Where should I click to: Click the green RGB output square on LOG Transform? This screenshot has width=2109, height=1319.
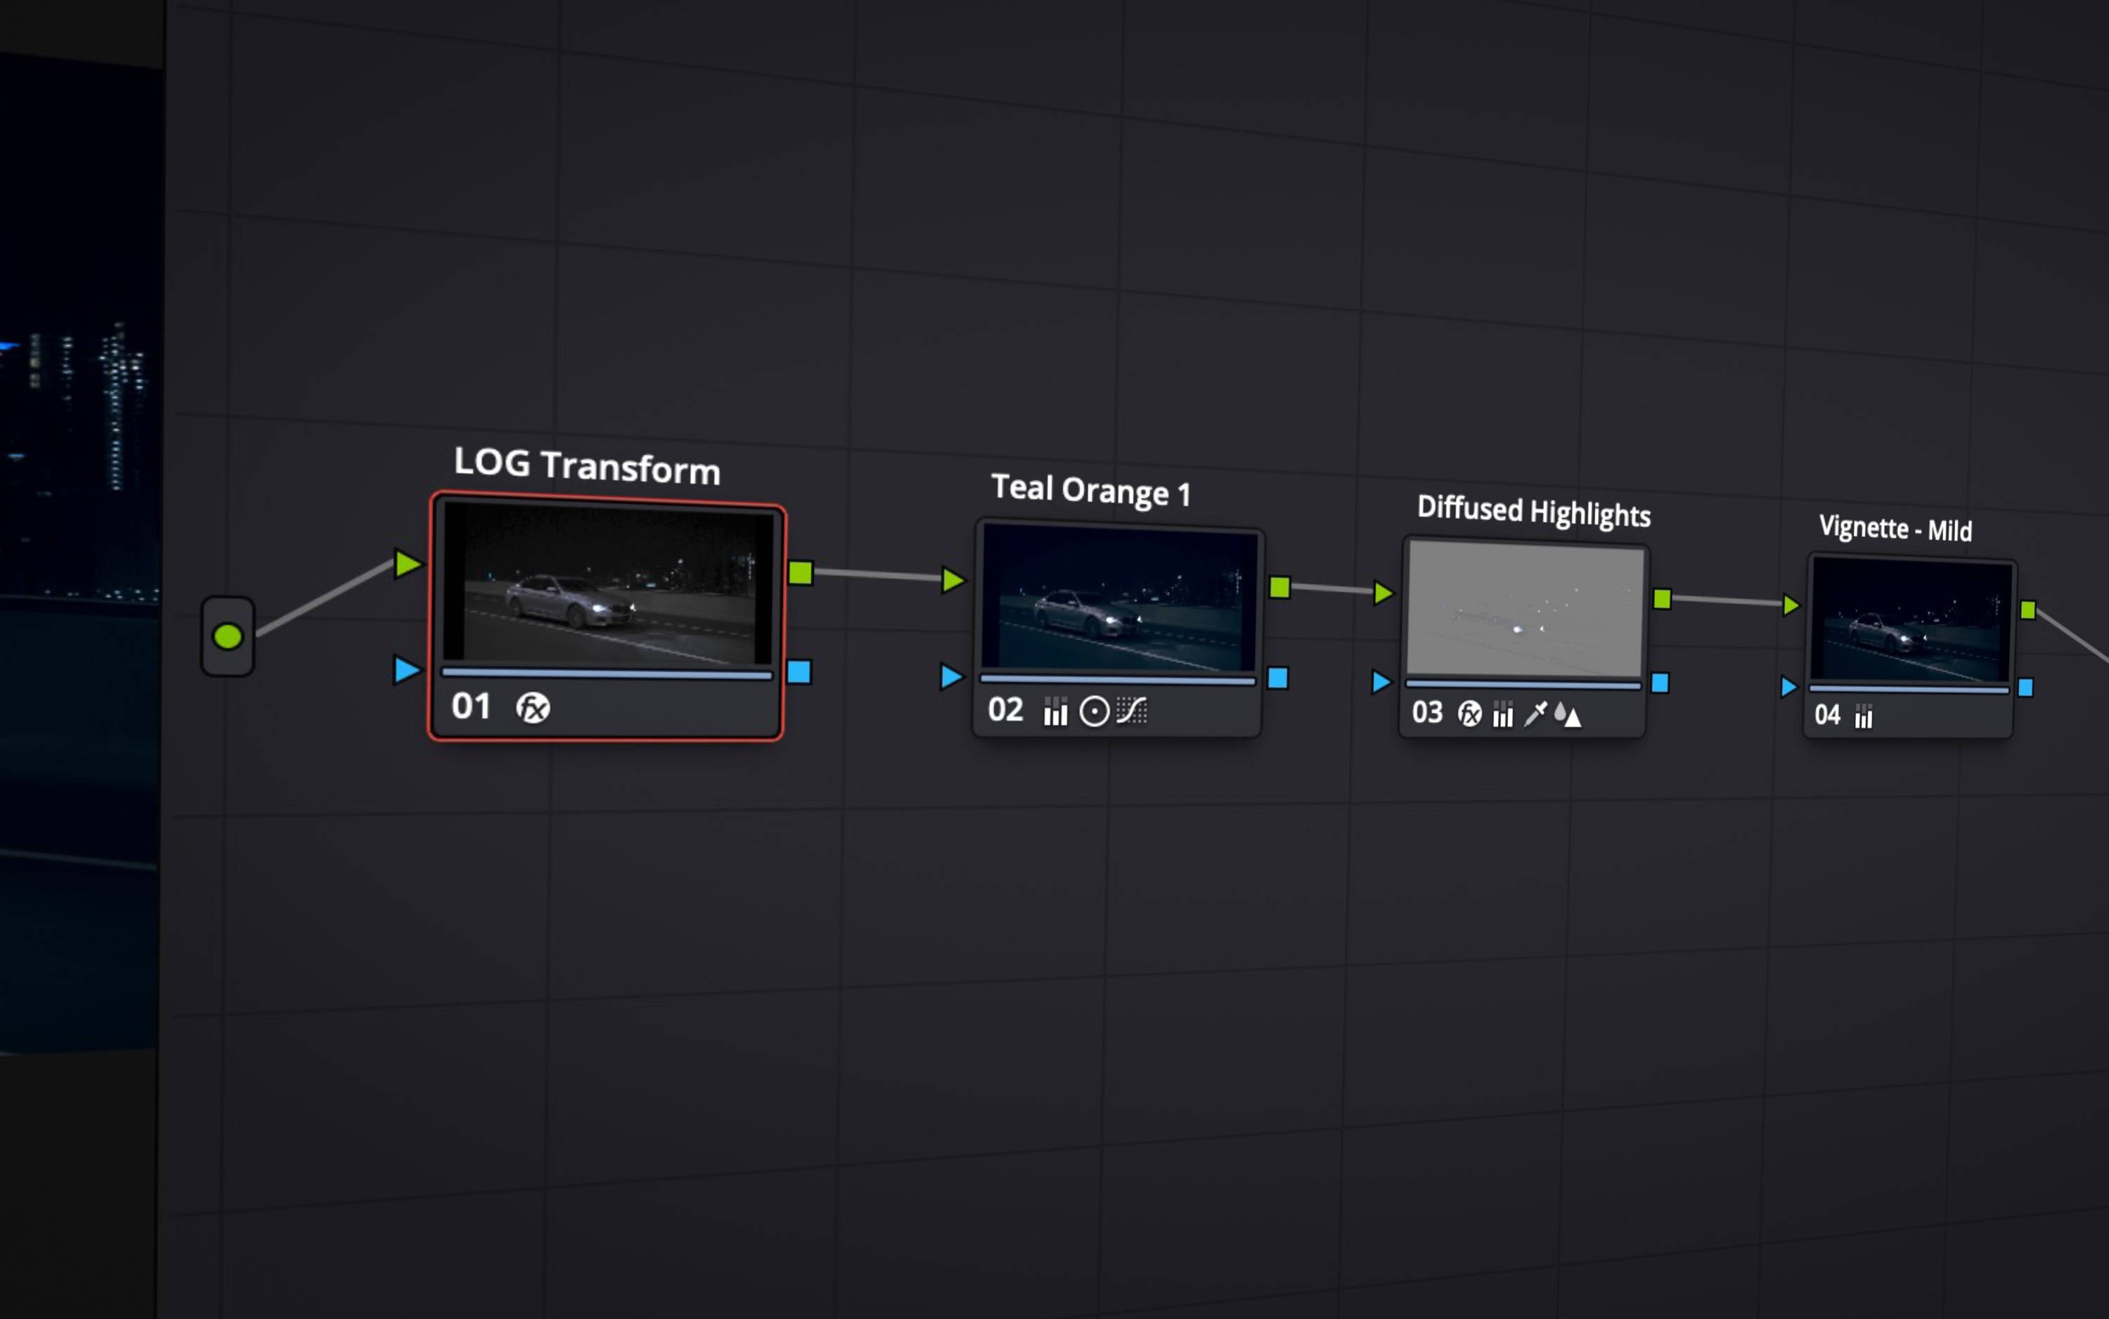802,574
